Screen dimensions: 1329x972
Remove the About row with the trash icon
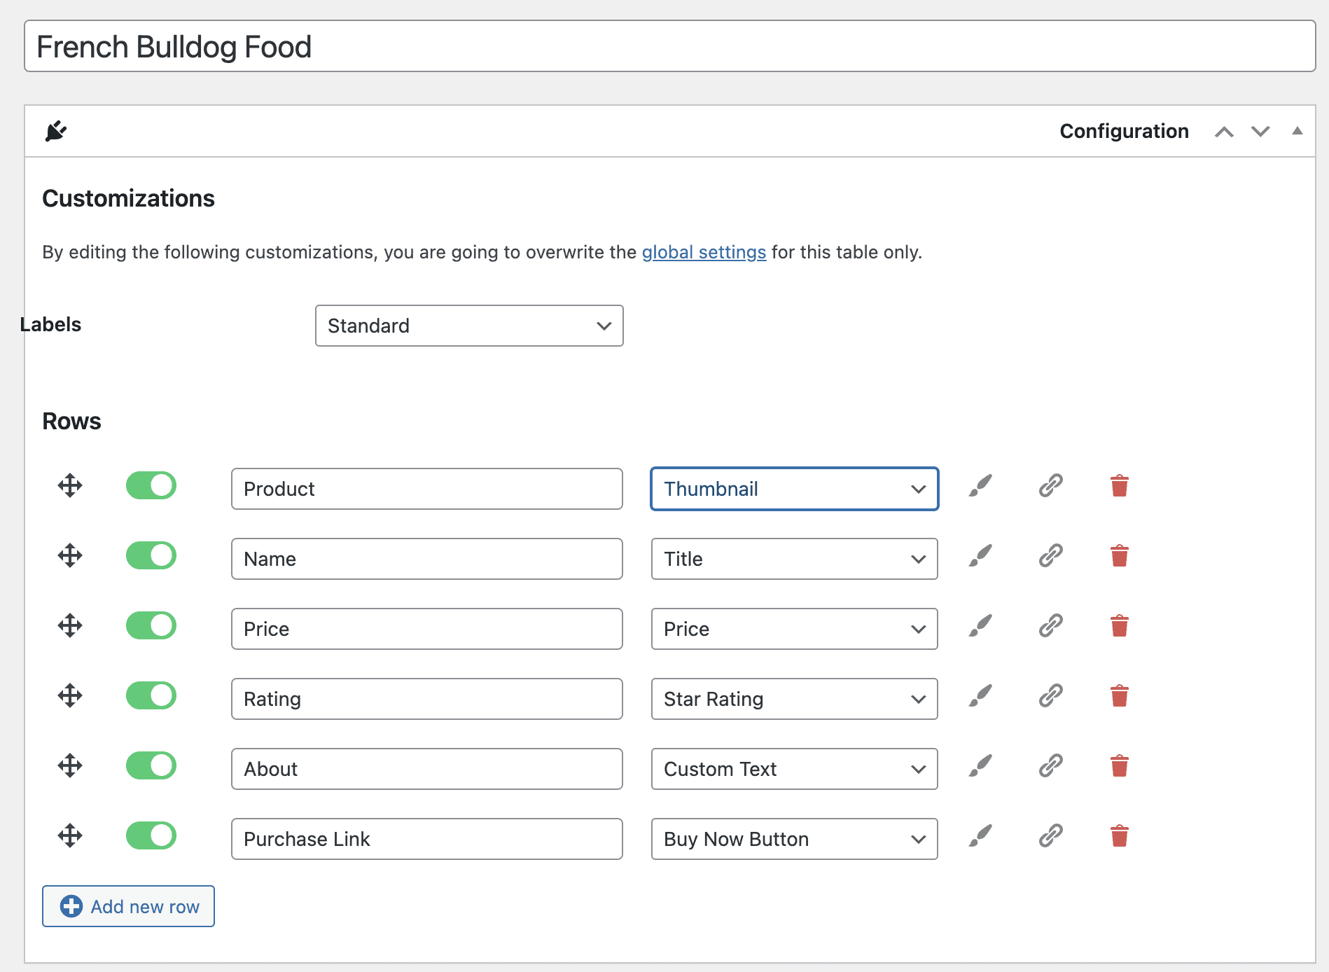[1119, 765]
